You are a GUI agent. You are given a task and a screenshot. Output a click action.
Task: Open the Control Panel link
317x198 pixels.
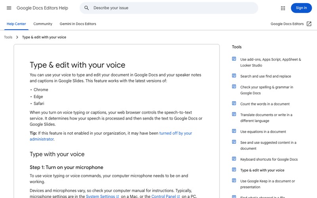(164, 196)
